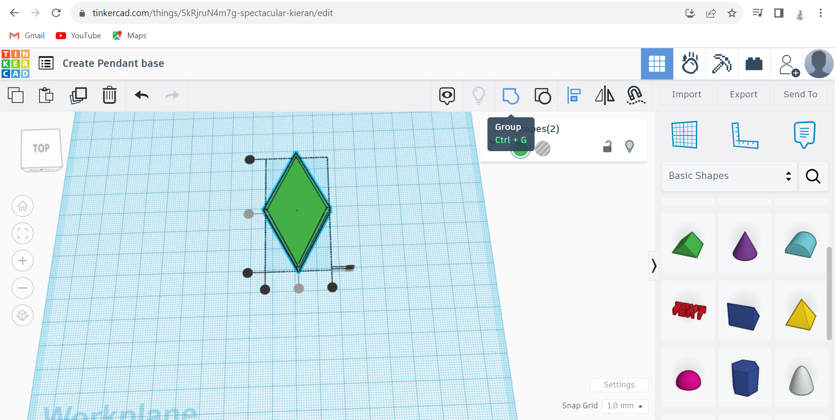Paste from the clipboard

click(46, 95)
